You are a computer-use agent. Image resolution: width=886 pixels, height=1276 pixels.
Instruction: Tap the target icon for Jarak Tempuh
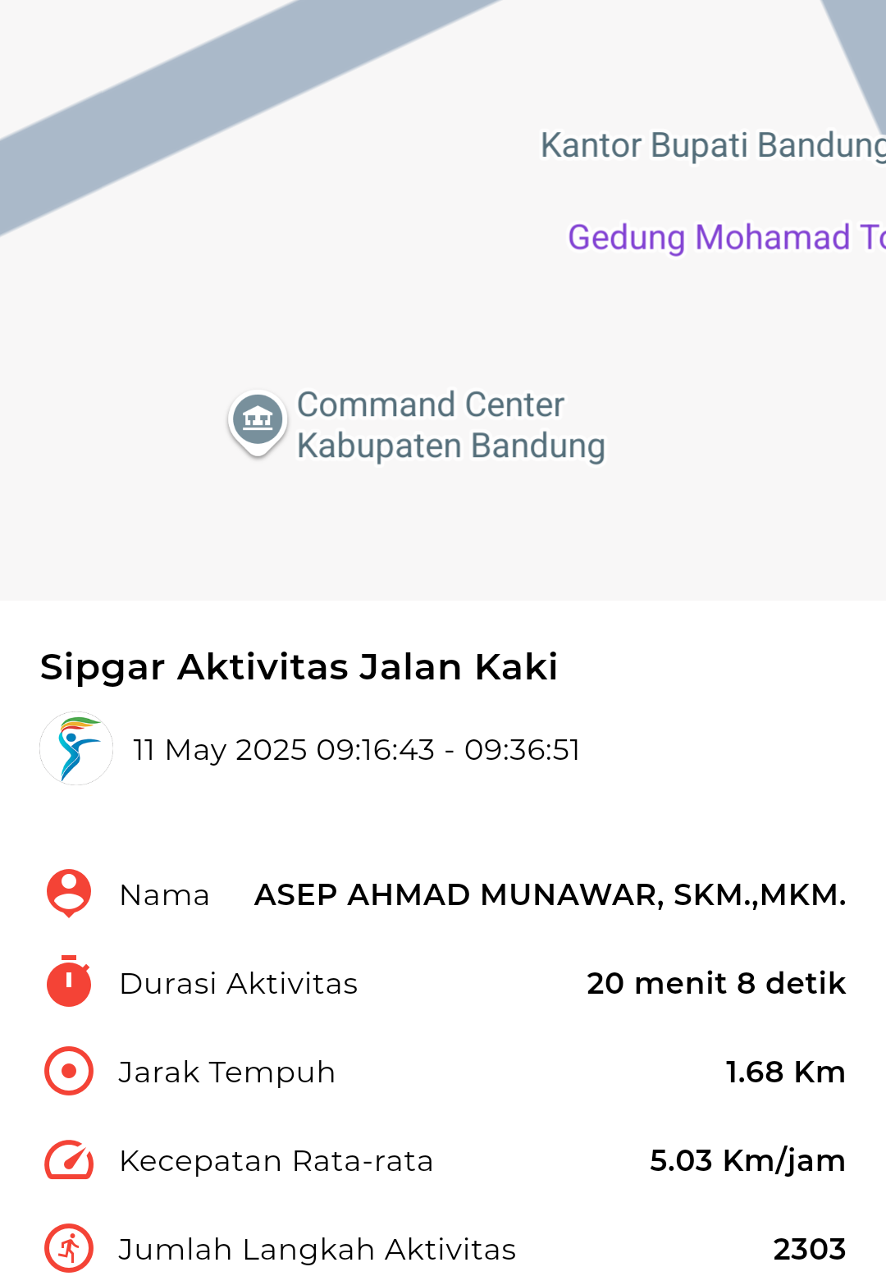pyautogui.click(x=69, y=1071)
